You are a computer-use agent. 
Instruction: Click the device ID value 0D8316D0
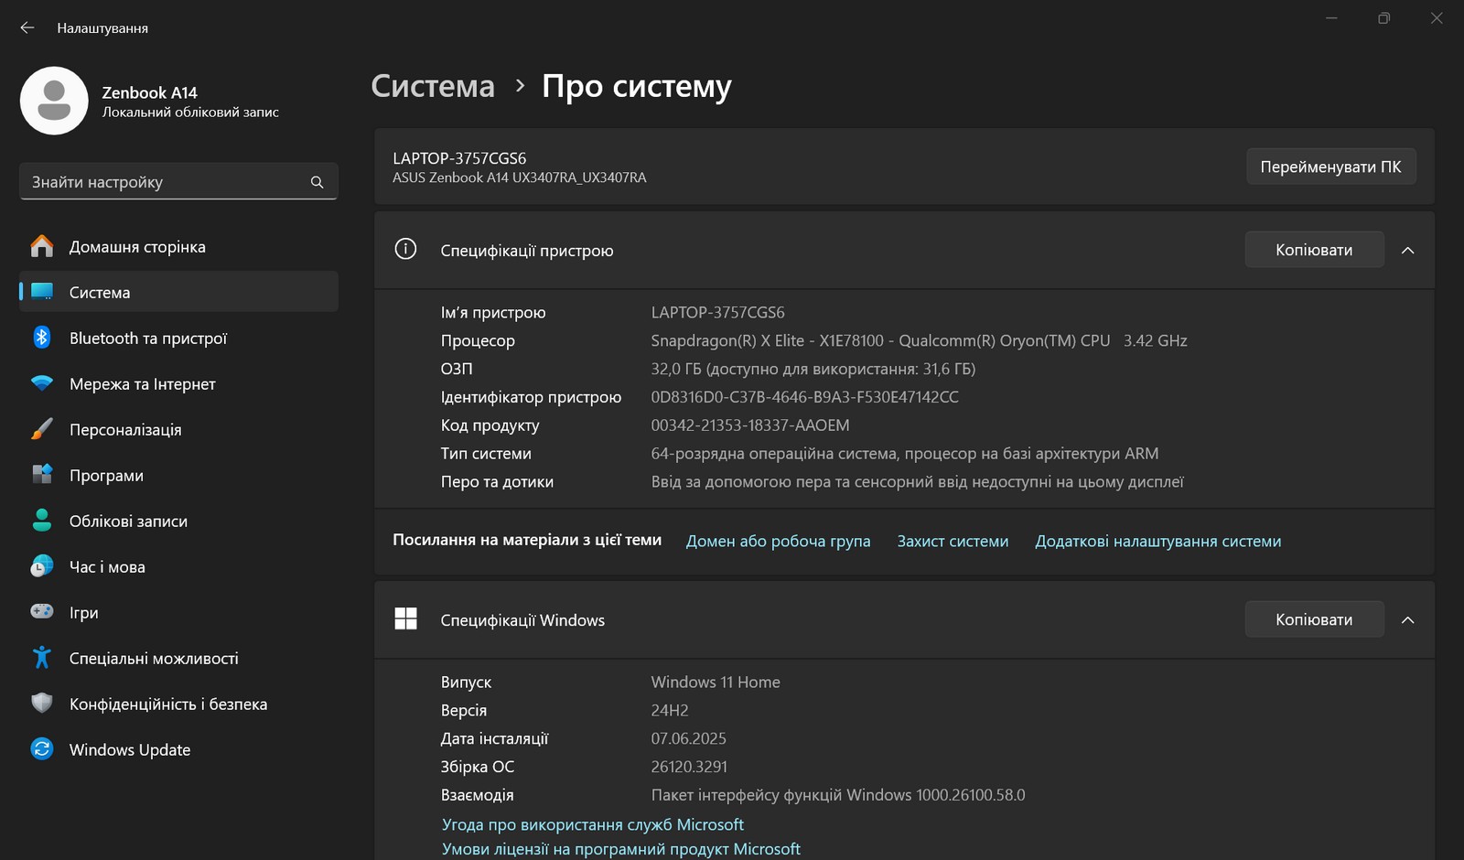tap(805, 397)
